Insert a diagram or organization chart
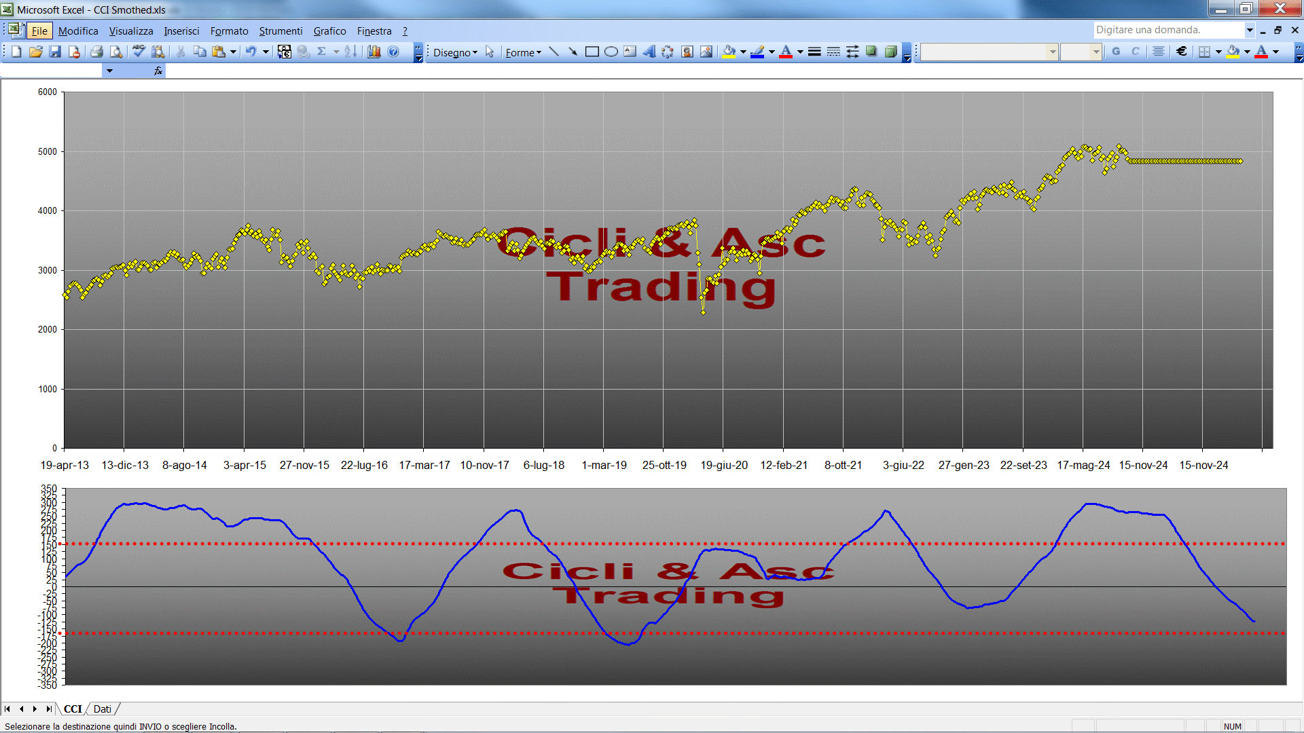This screenshot has height=733, width=1304. 668,52
